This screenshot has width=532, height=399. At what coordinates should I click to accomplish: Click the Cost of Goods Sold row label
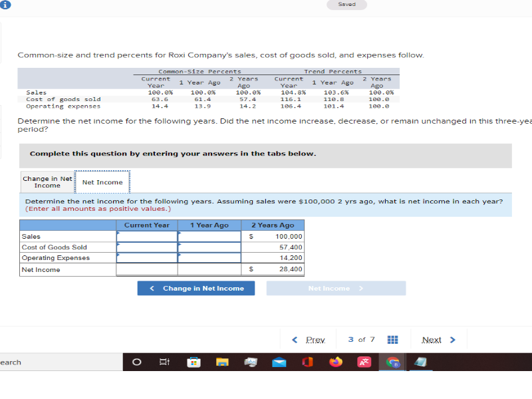pos(55,247)
